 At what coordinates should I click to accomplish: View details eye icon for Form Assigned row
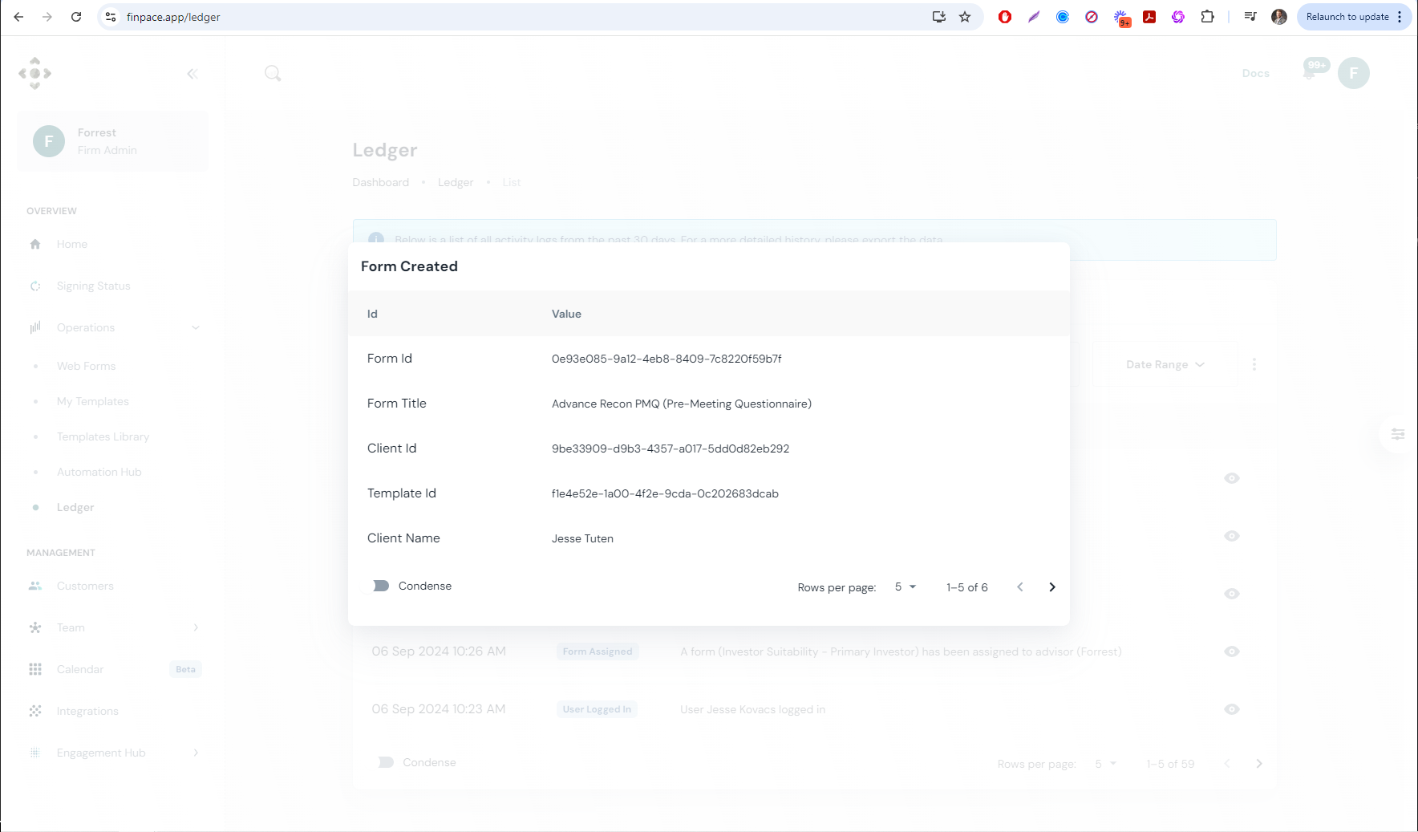1232,651
